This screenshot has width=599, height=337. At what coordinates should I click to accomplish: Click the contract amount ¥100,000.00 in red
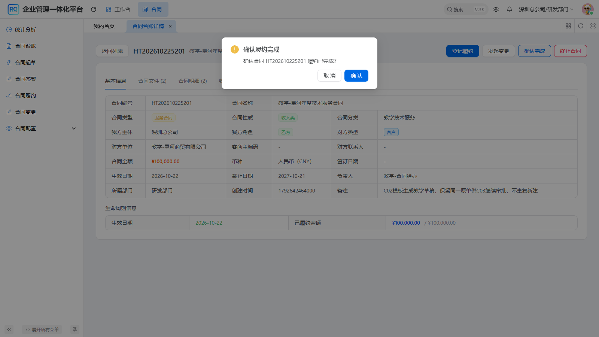(x=165, y=161)
